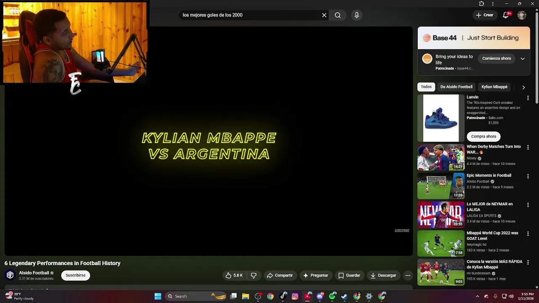Click SUBSCRIBE watermark in video player
Image resolution: width=539 pixels, height=303 pixels.
pos(402,231)
